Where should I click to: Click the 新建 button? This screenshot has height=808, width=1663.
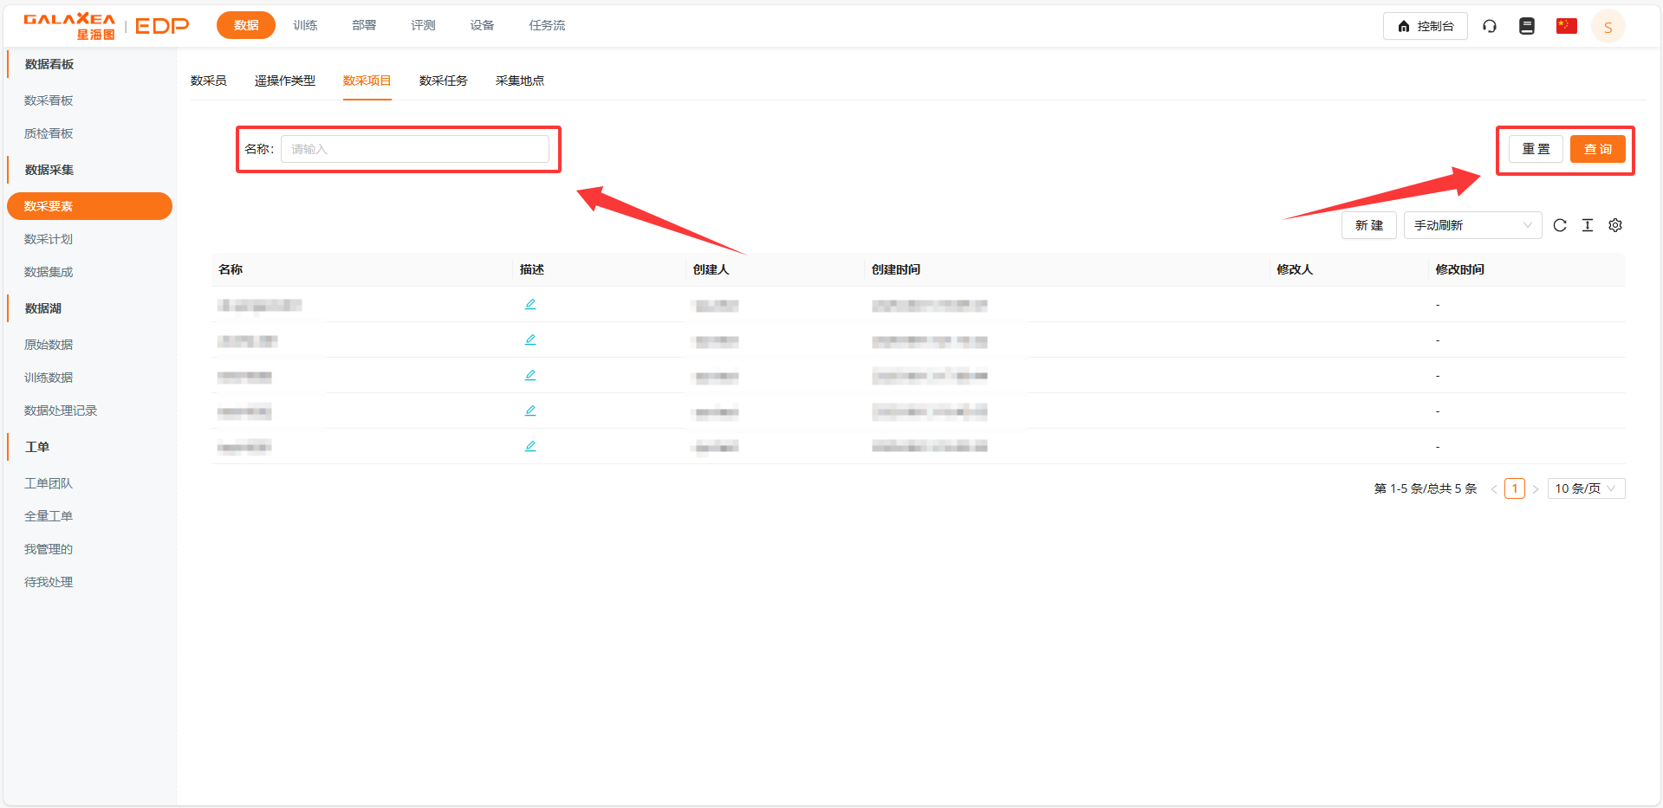1368,225
